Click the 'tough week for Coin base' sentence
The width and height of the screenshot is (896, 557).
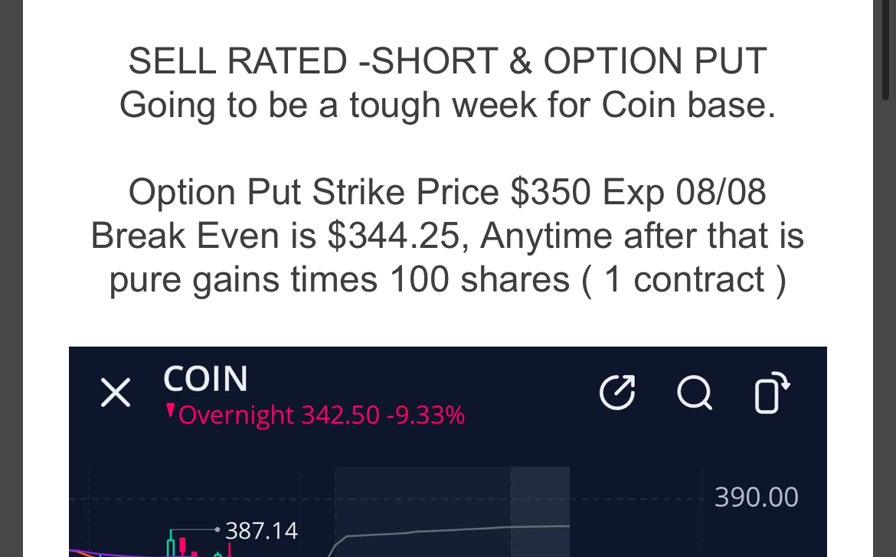(447, 106)
